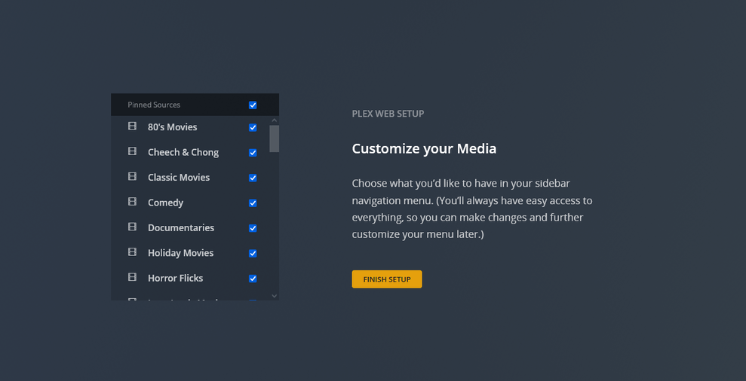Uncheck the Horror Flicks checkbox
746x381 pixels.
point(253,279)
